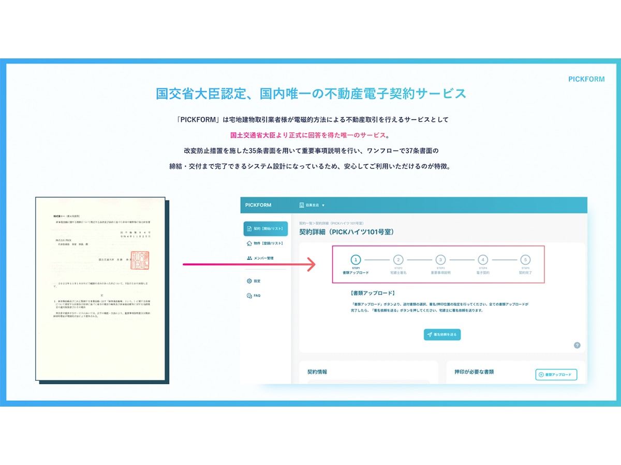Click the scanned ministry letter thumbnail
This screenshot has width=621, height=465.
pyautogui.click(x=100, y=289)
